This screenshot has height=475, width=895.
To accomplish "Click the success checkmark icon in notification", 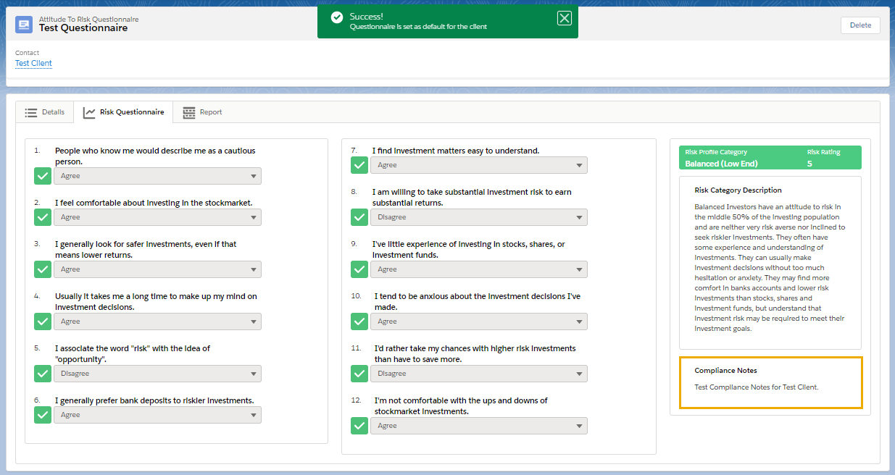I will [336, 17].
